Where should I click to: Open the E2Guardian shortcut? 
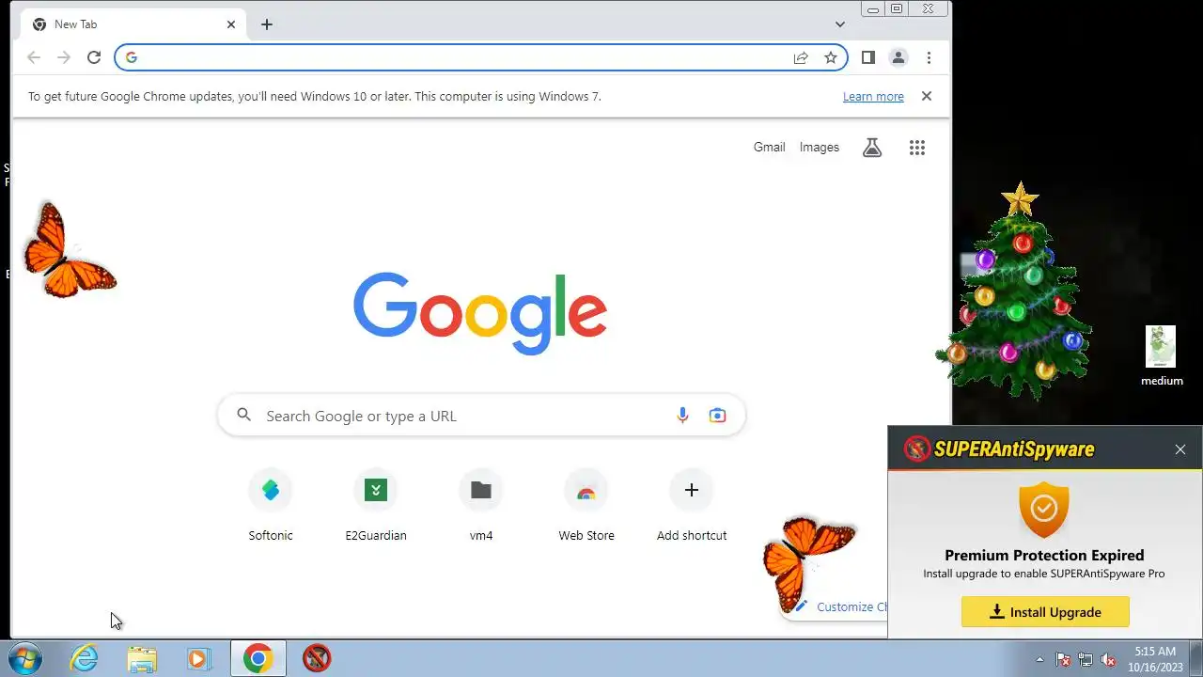376,506
